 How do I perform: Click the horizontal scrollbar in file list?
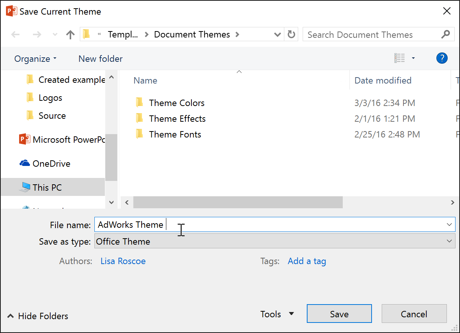[x=238, y=203]
